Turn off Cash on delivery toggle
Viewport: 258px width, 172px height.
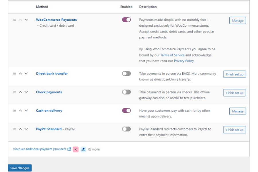point(126,111)
